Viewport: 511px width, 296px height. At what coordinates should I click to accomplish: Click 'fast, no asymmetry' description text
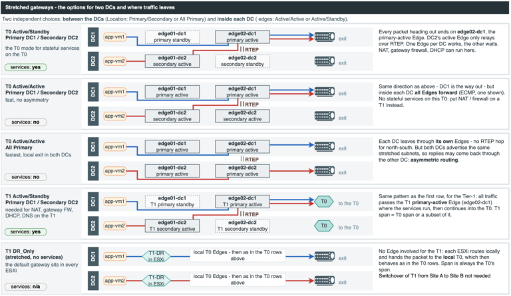(x=27, y=100)
